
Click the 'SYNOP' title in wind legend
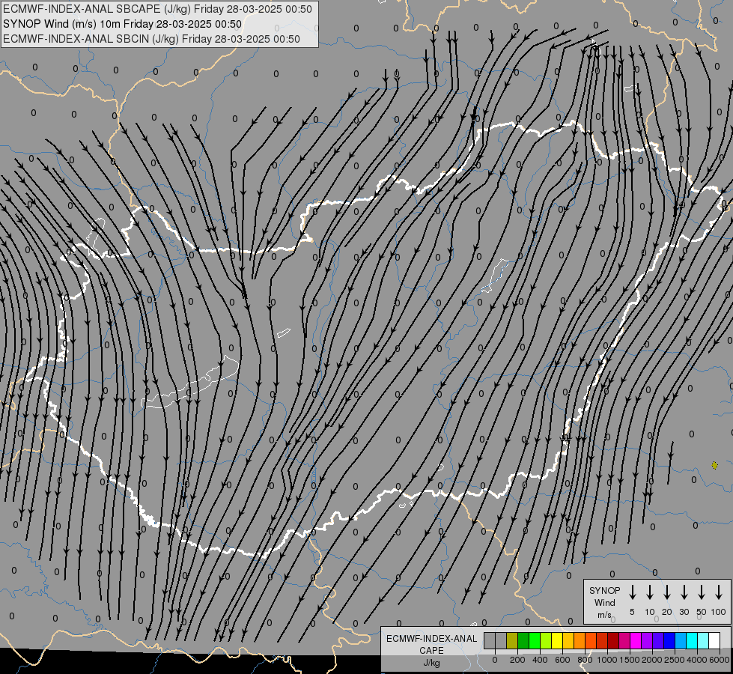click(x=604, y=590)
